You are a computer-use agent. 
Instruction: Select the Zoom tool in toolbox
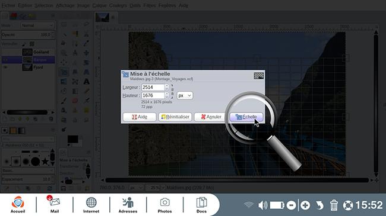pos(64,53)
